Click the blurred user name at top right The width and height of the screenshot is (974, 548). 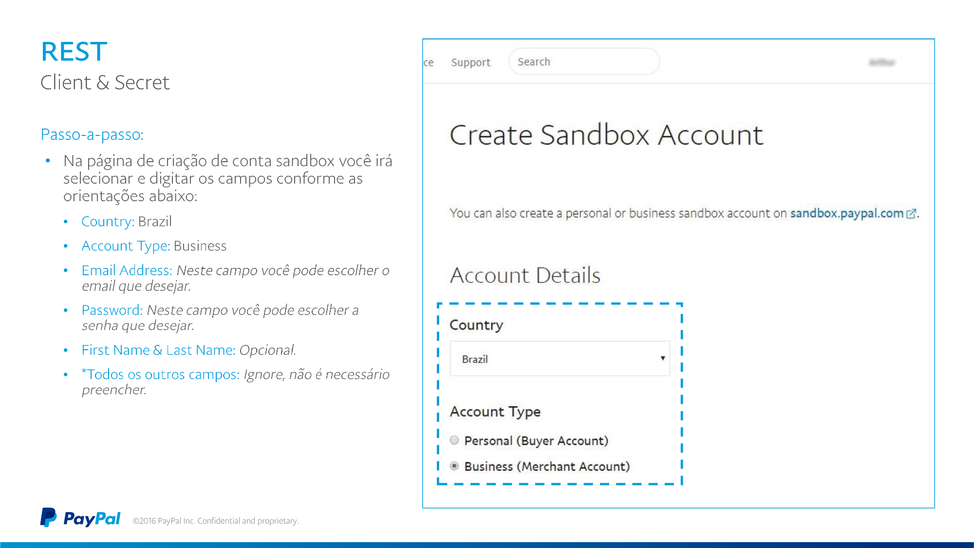point(882,62)
